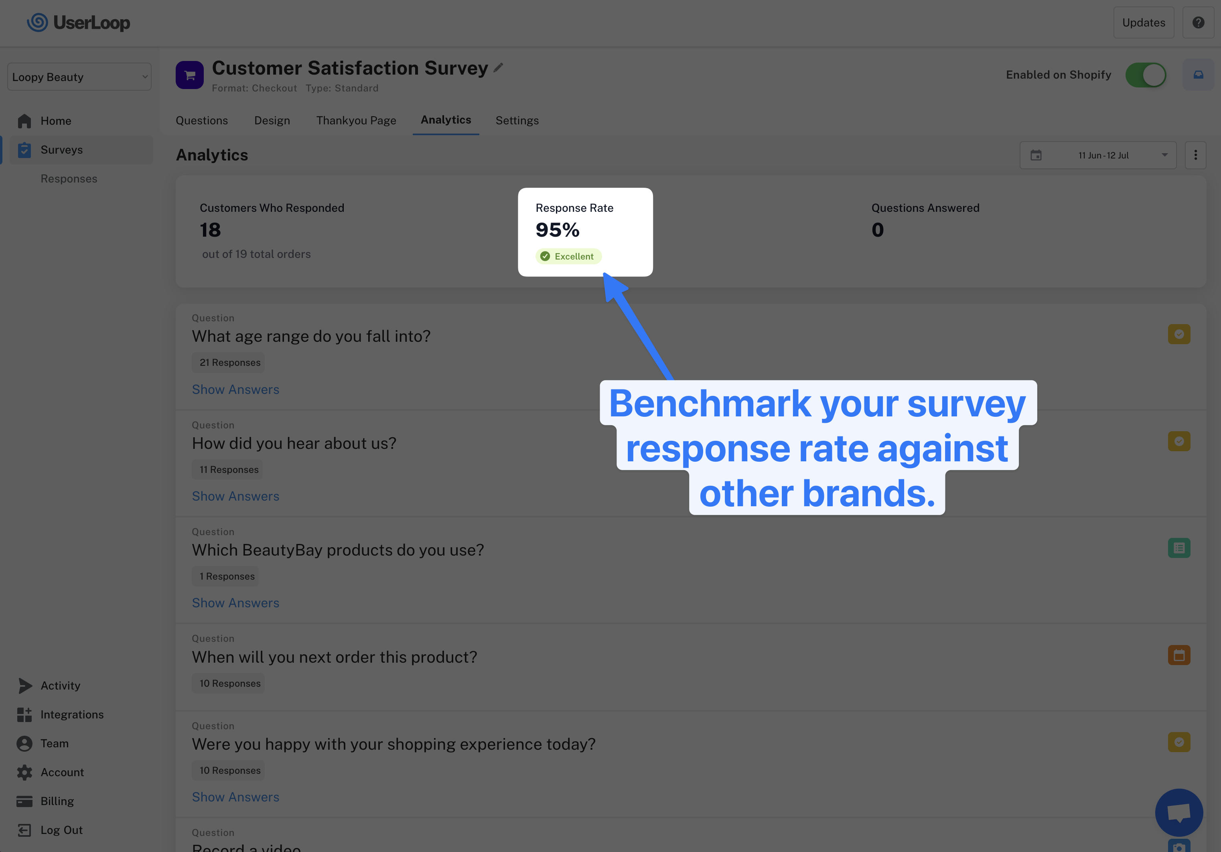Click the type icon for age range question
This screenshot has height=852, width=1221.
coord(1179,334)
